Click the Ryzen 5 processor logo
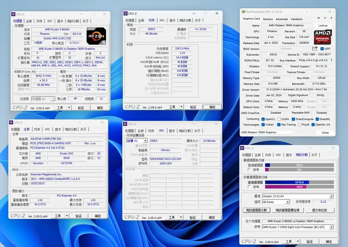This screenshot has width=348, height=247. point(96,36)
